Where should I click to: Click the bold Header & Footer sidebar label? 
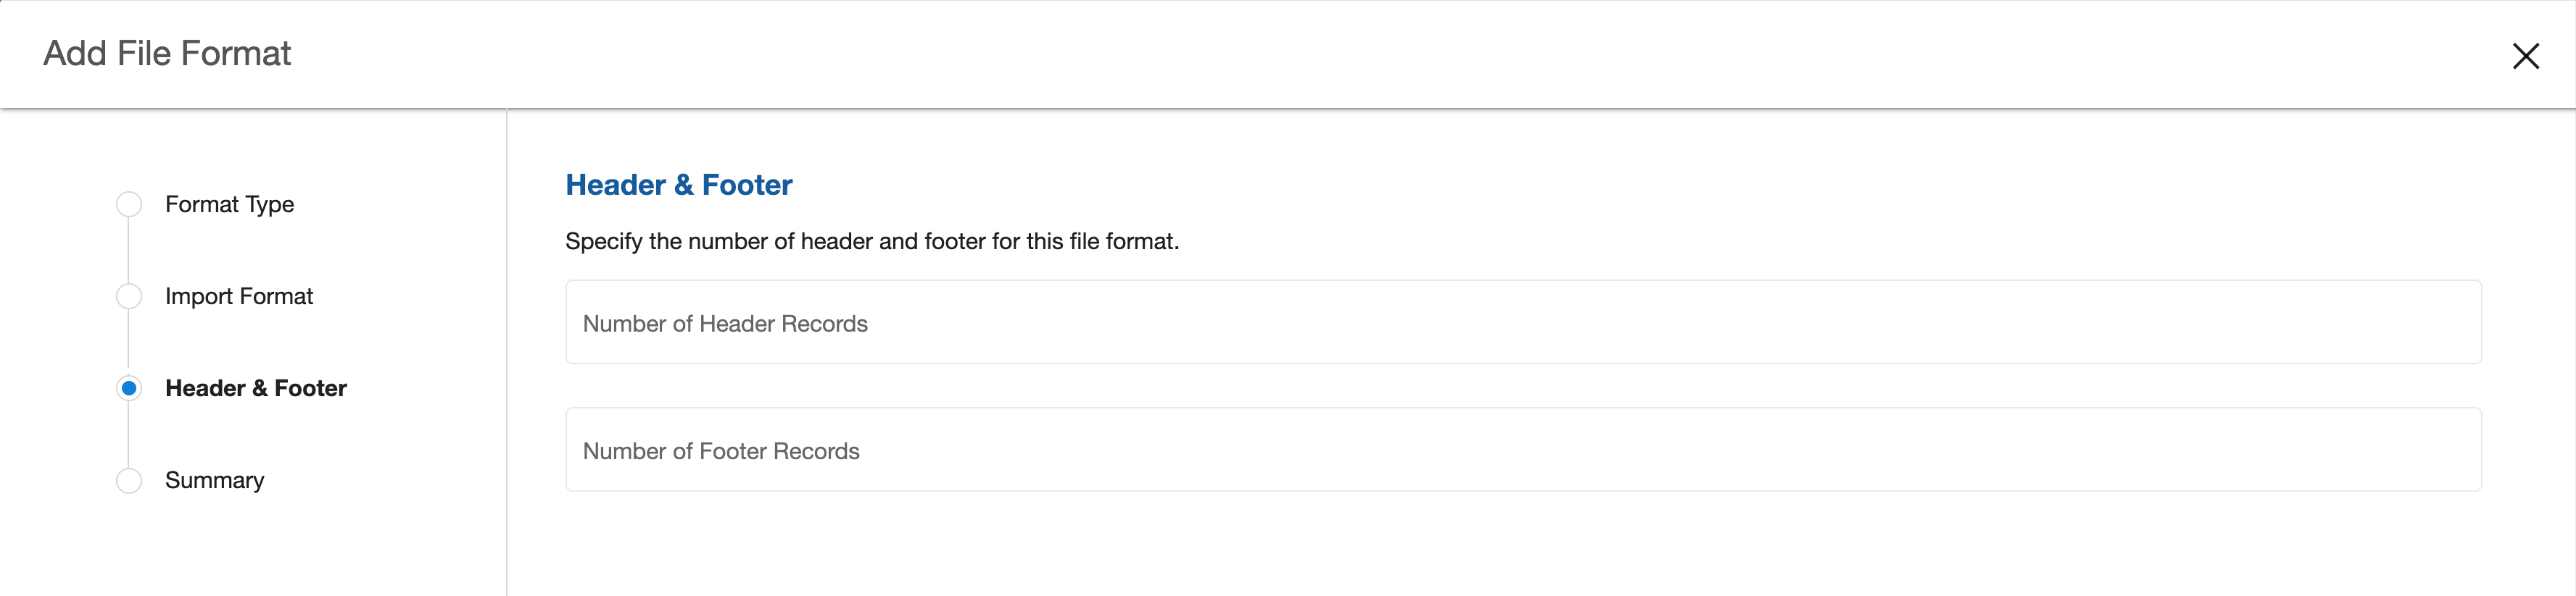pyautogui.click(x=256, y=388)
